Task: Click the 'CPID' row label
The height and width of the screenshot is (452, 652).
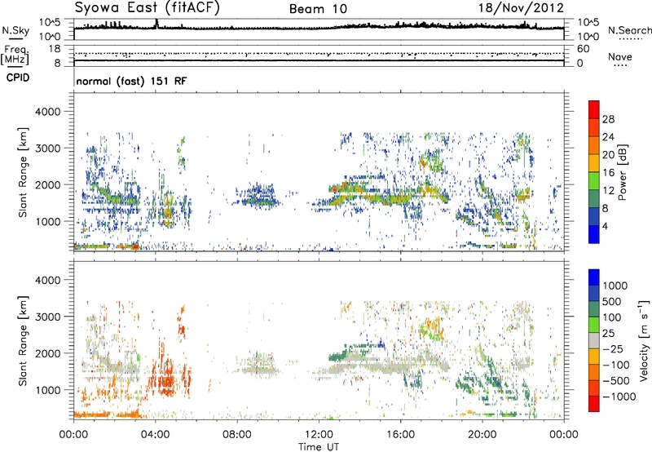Action: tap(18, 78)
